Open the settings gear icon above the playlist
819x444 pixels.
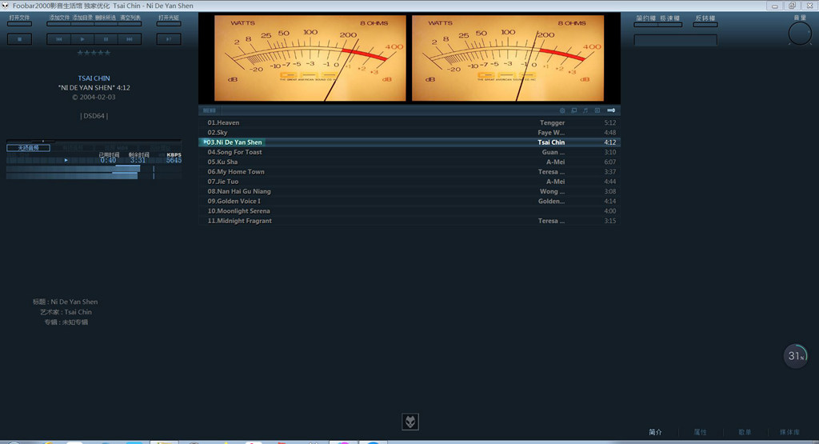tap(562, 110)
